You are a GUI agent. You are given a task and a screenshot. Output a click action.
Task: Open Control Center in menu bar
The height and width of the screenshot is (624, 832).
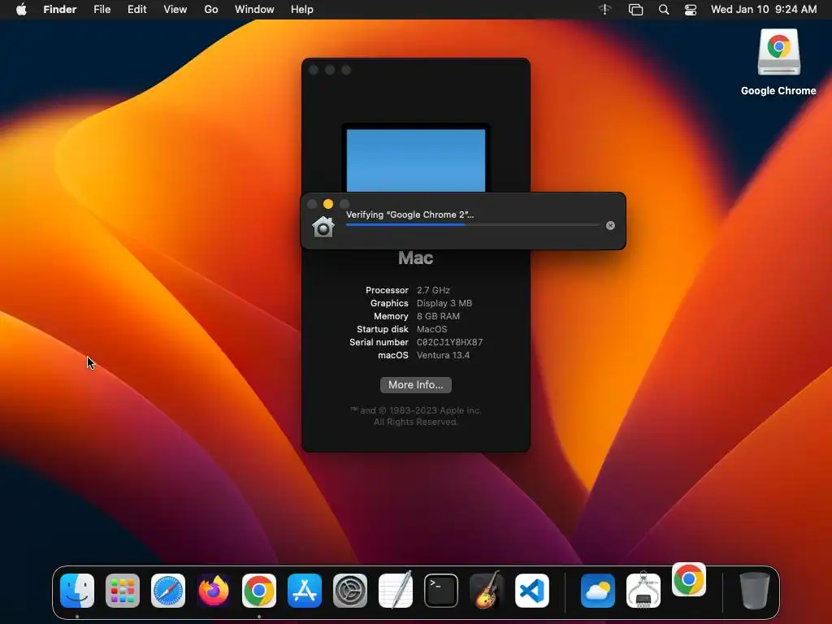[x=691, y=10]
